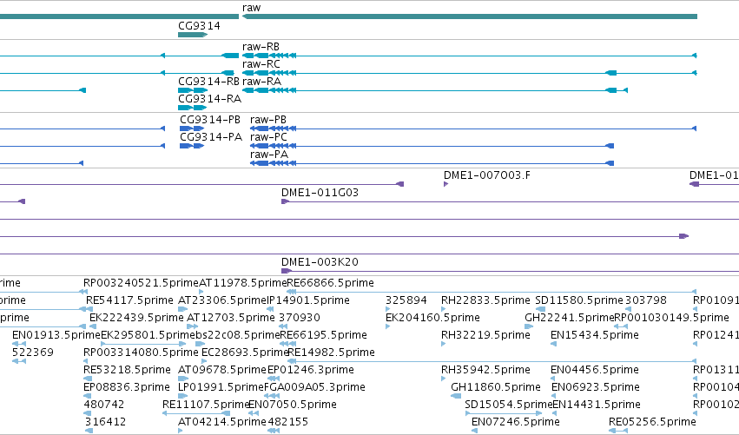Select the LP01991.5prime EST label

point(221,387)
